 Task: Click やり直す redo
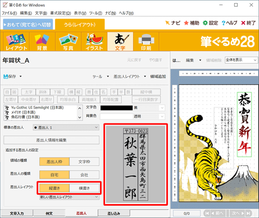(x=155, y=60)
